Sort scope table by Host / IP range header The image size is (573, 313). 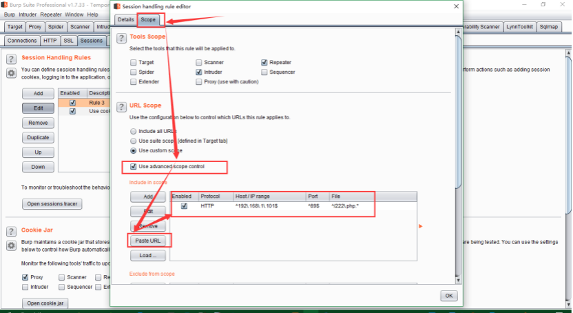pos(270,196)
